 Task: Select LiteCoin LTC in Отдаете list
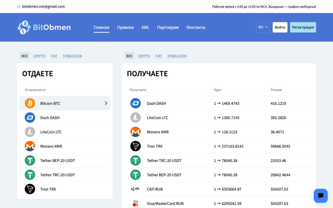(x=65, y=132)
